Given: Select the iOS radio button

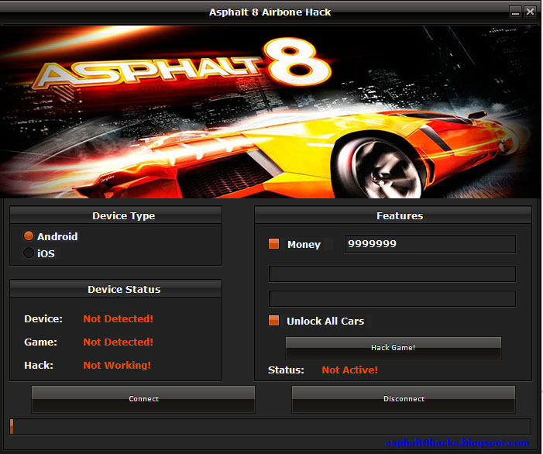Looking at the screenshot, I should (29, 253).
